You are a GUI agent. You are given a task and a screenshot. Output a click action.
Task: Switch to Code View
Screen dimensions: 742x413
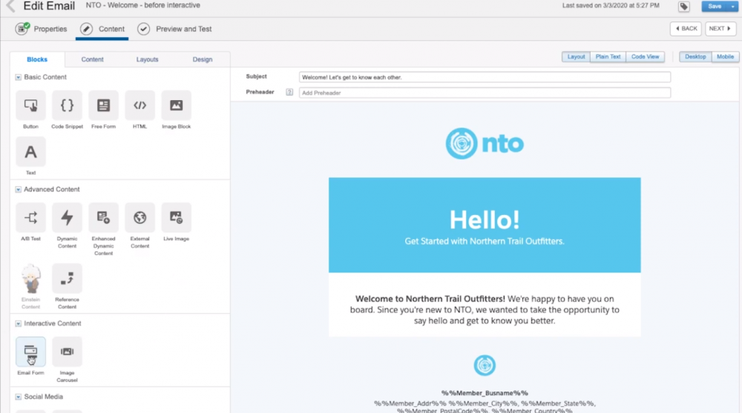[x=645, y=57]
